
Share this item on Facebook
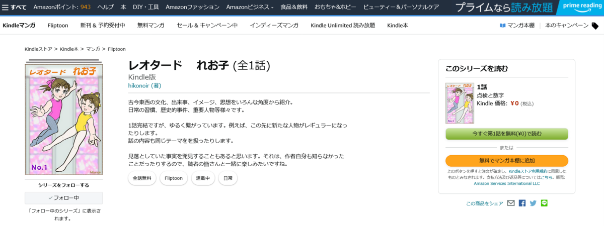tap(522, 203)
